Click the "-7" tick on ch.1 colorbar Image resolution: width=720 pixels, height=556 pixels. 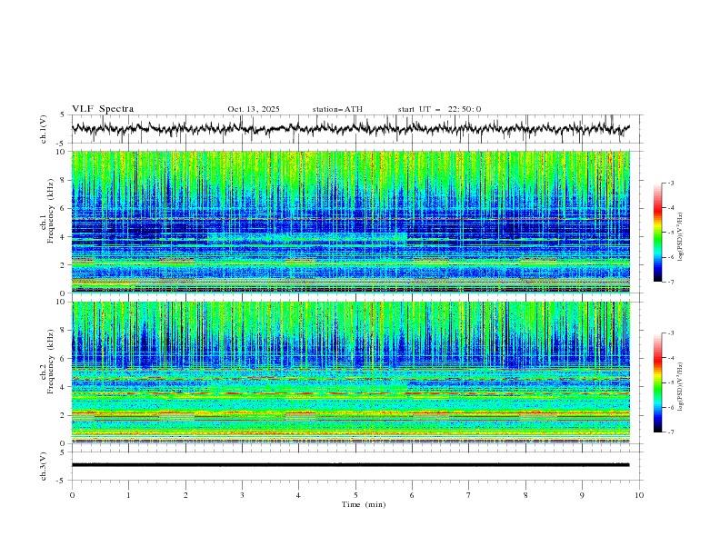coord(670,282)
